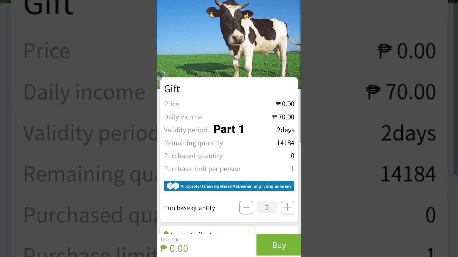Image resolution: width=458 pixels, height=257 pixels.
Task: Click the plus quantity stepper button
Action: pos(288,207)
